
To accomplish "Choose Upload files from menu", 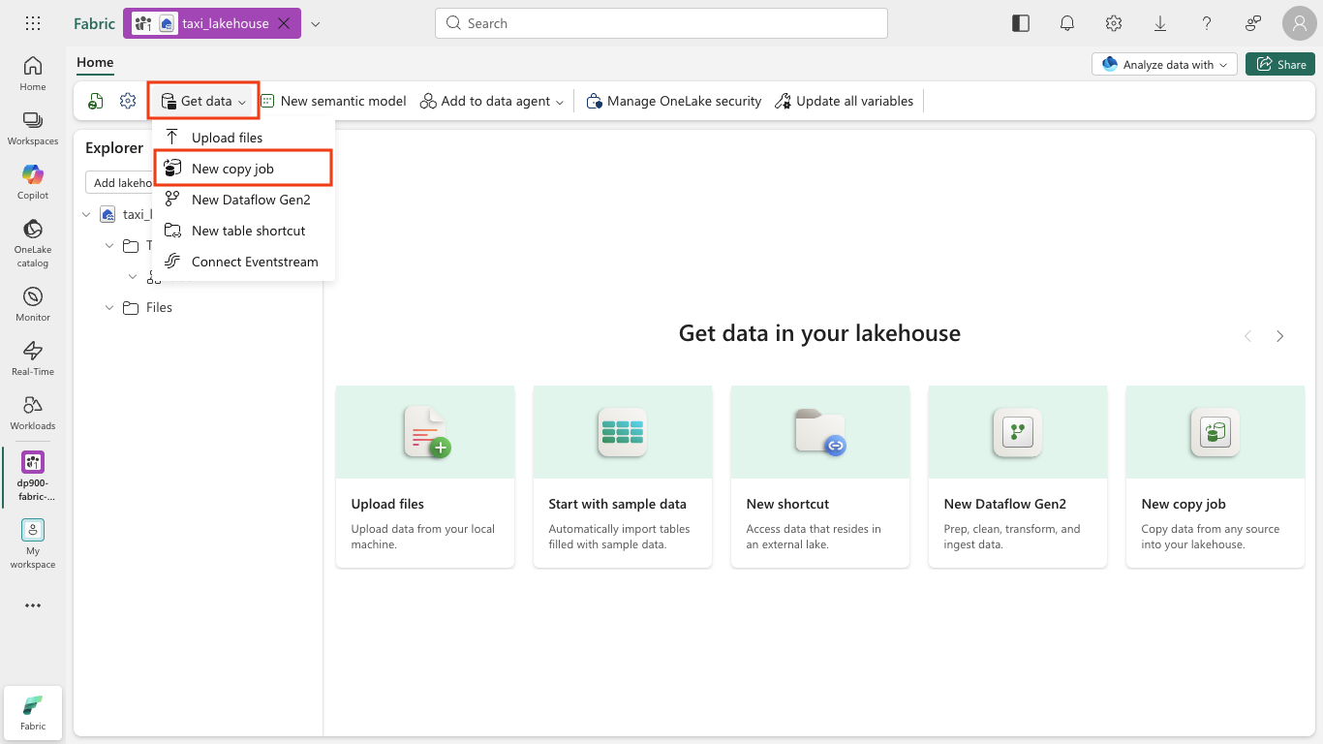I will click(x=243, y=138).
